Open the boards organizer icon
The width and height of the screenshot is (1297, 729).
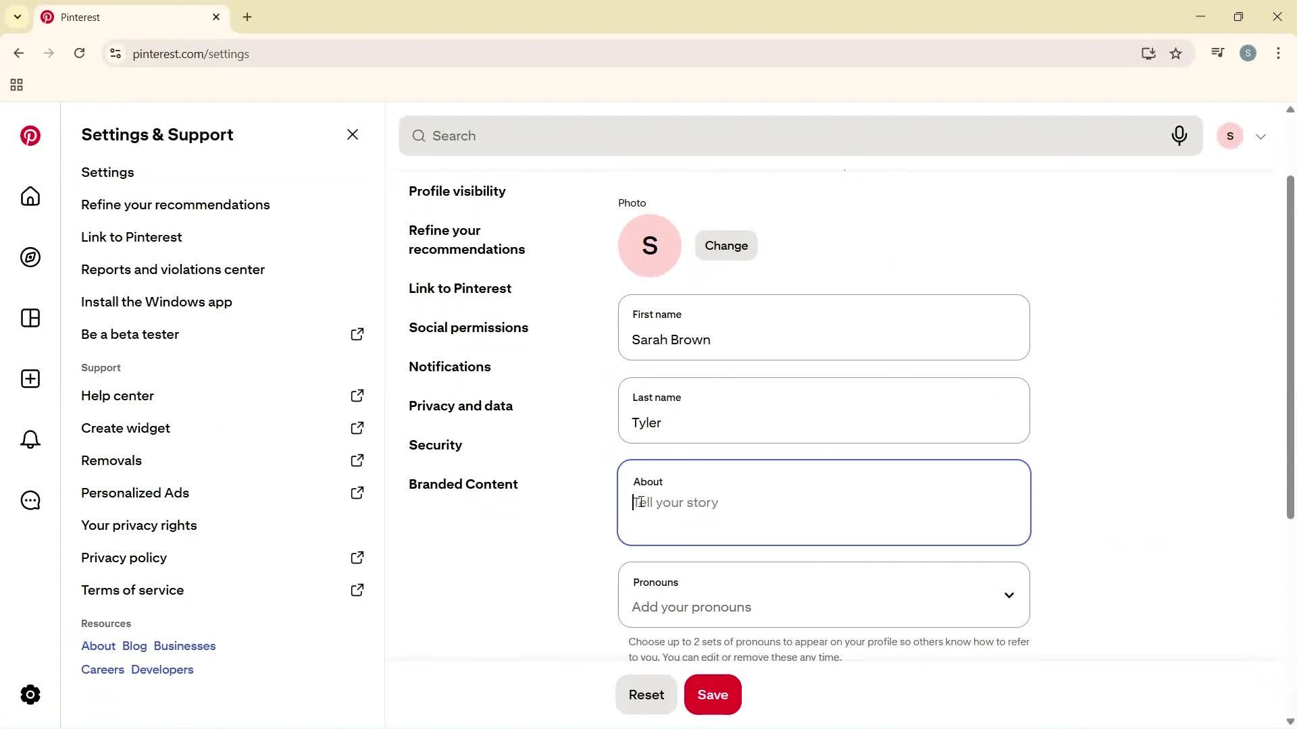(30, 318)
